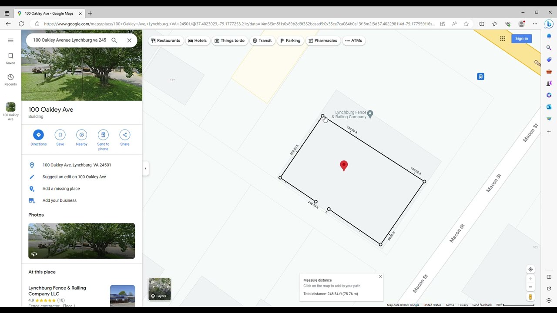Sign in to Google
557x313 pixels.
pos(521,39)
